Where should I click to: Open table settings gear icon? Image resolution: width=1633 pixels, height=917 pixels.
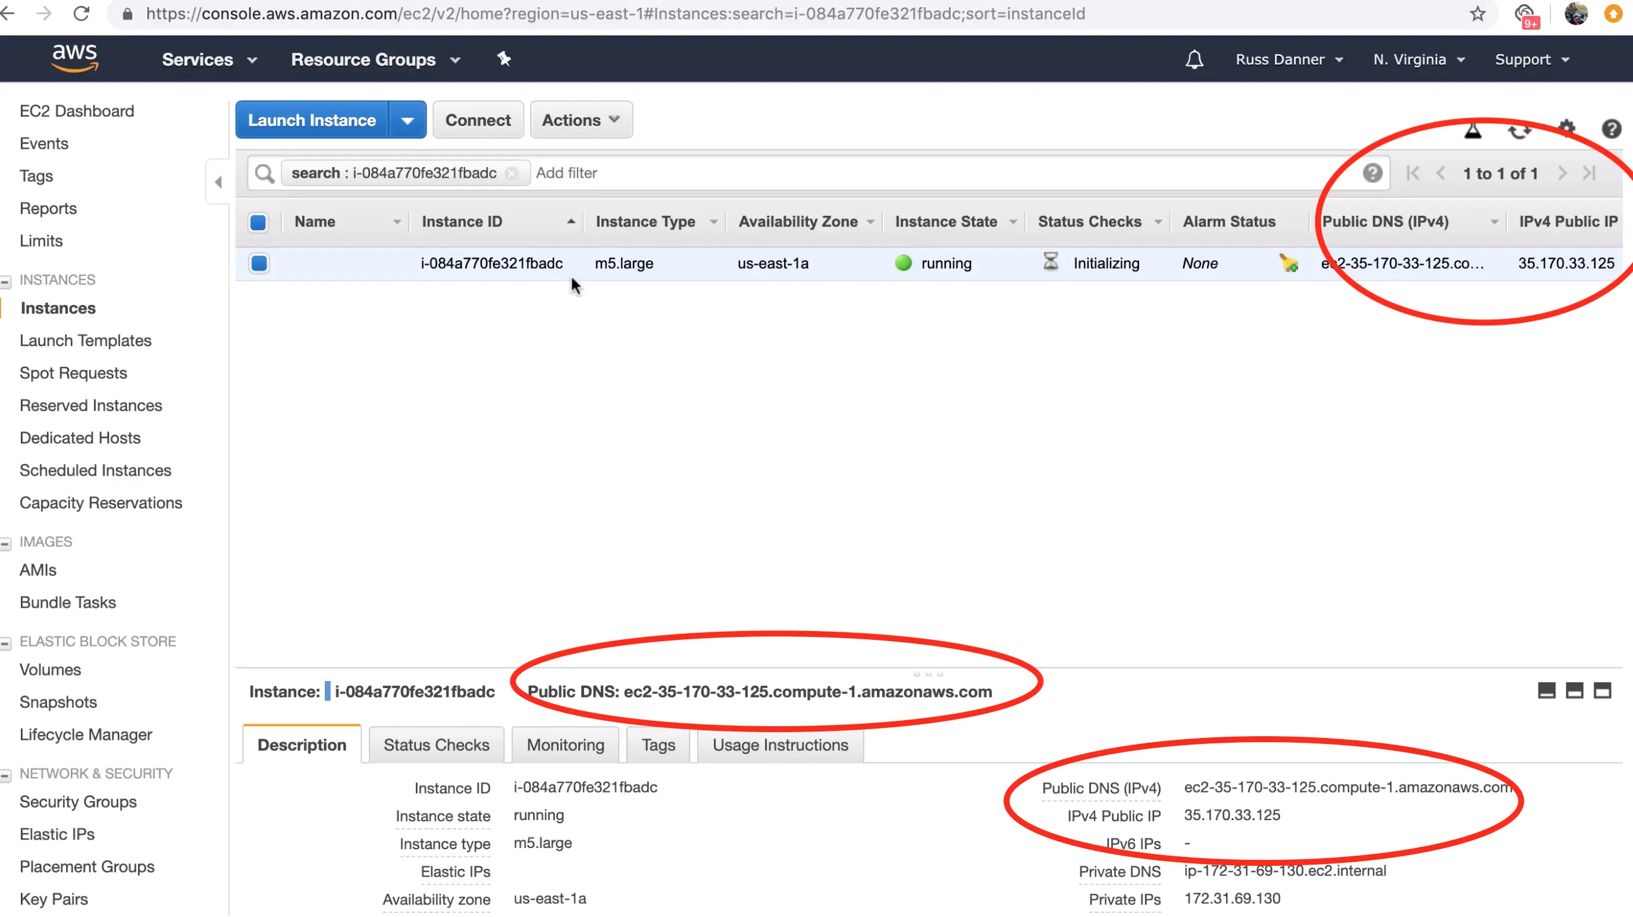click(x=1566, y=129)
